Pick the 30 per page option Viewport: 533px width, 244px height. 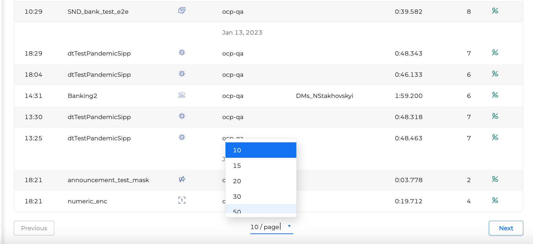pyautogui.click(x=260, y=197)
